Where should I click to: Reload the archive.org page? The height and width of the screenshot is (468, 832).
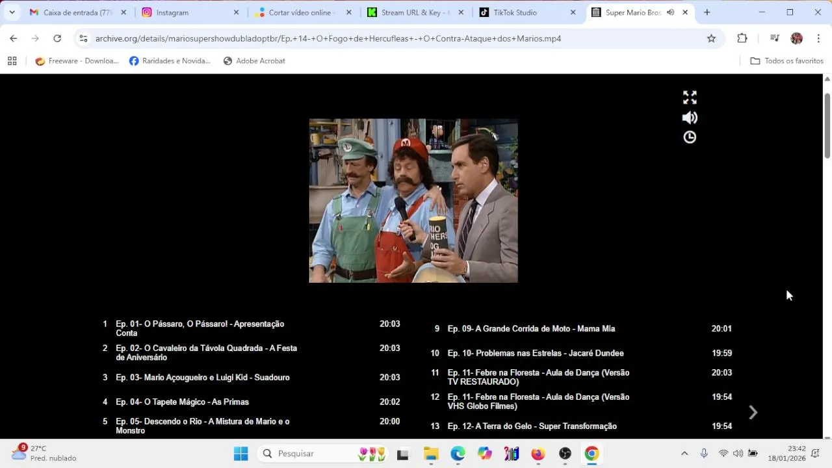57,38
